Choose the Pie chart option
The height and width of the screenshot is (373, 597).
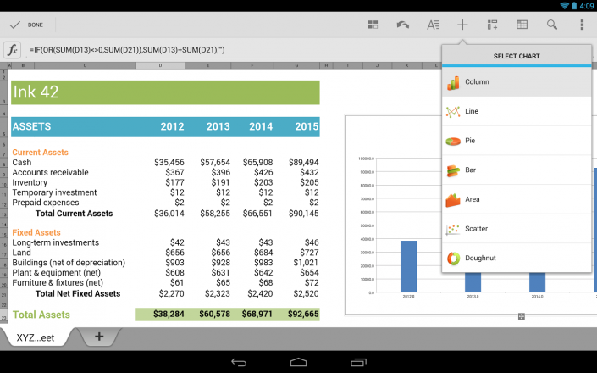(x=517, y=141)
